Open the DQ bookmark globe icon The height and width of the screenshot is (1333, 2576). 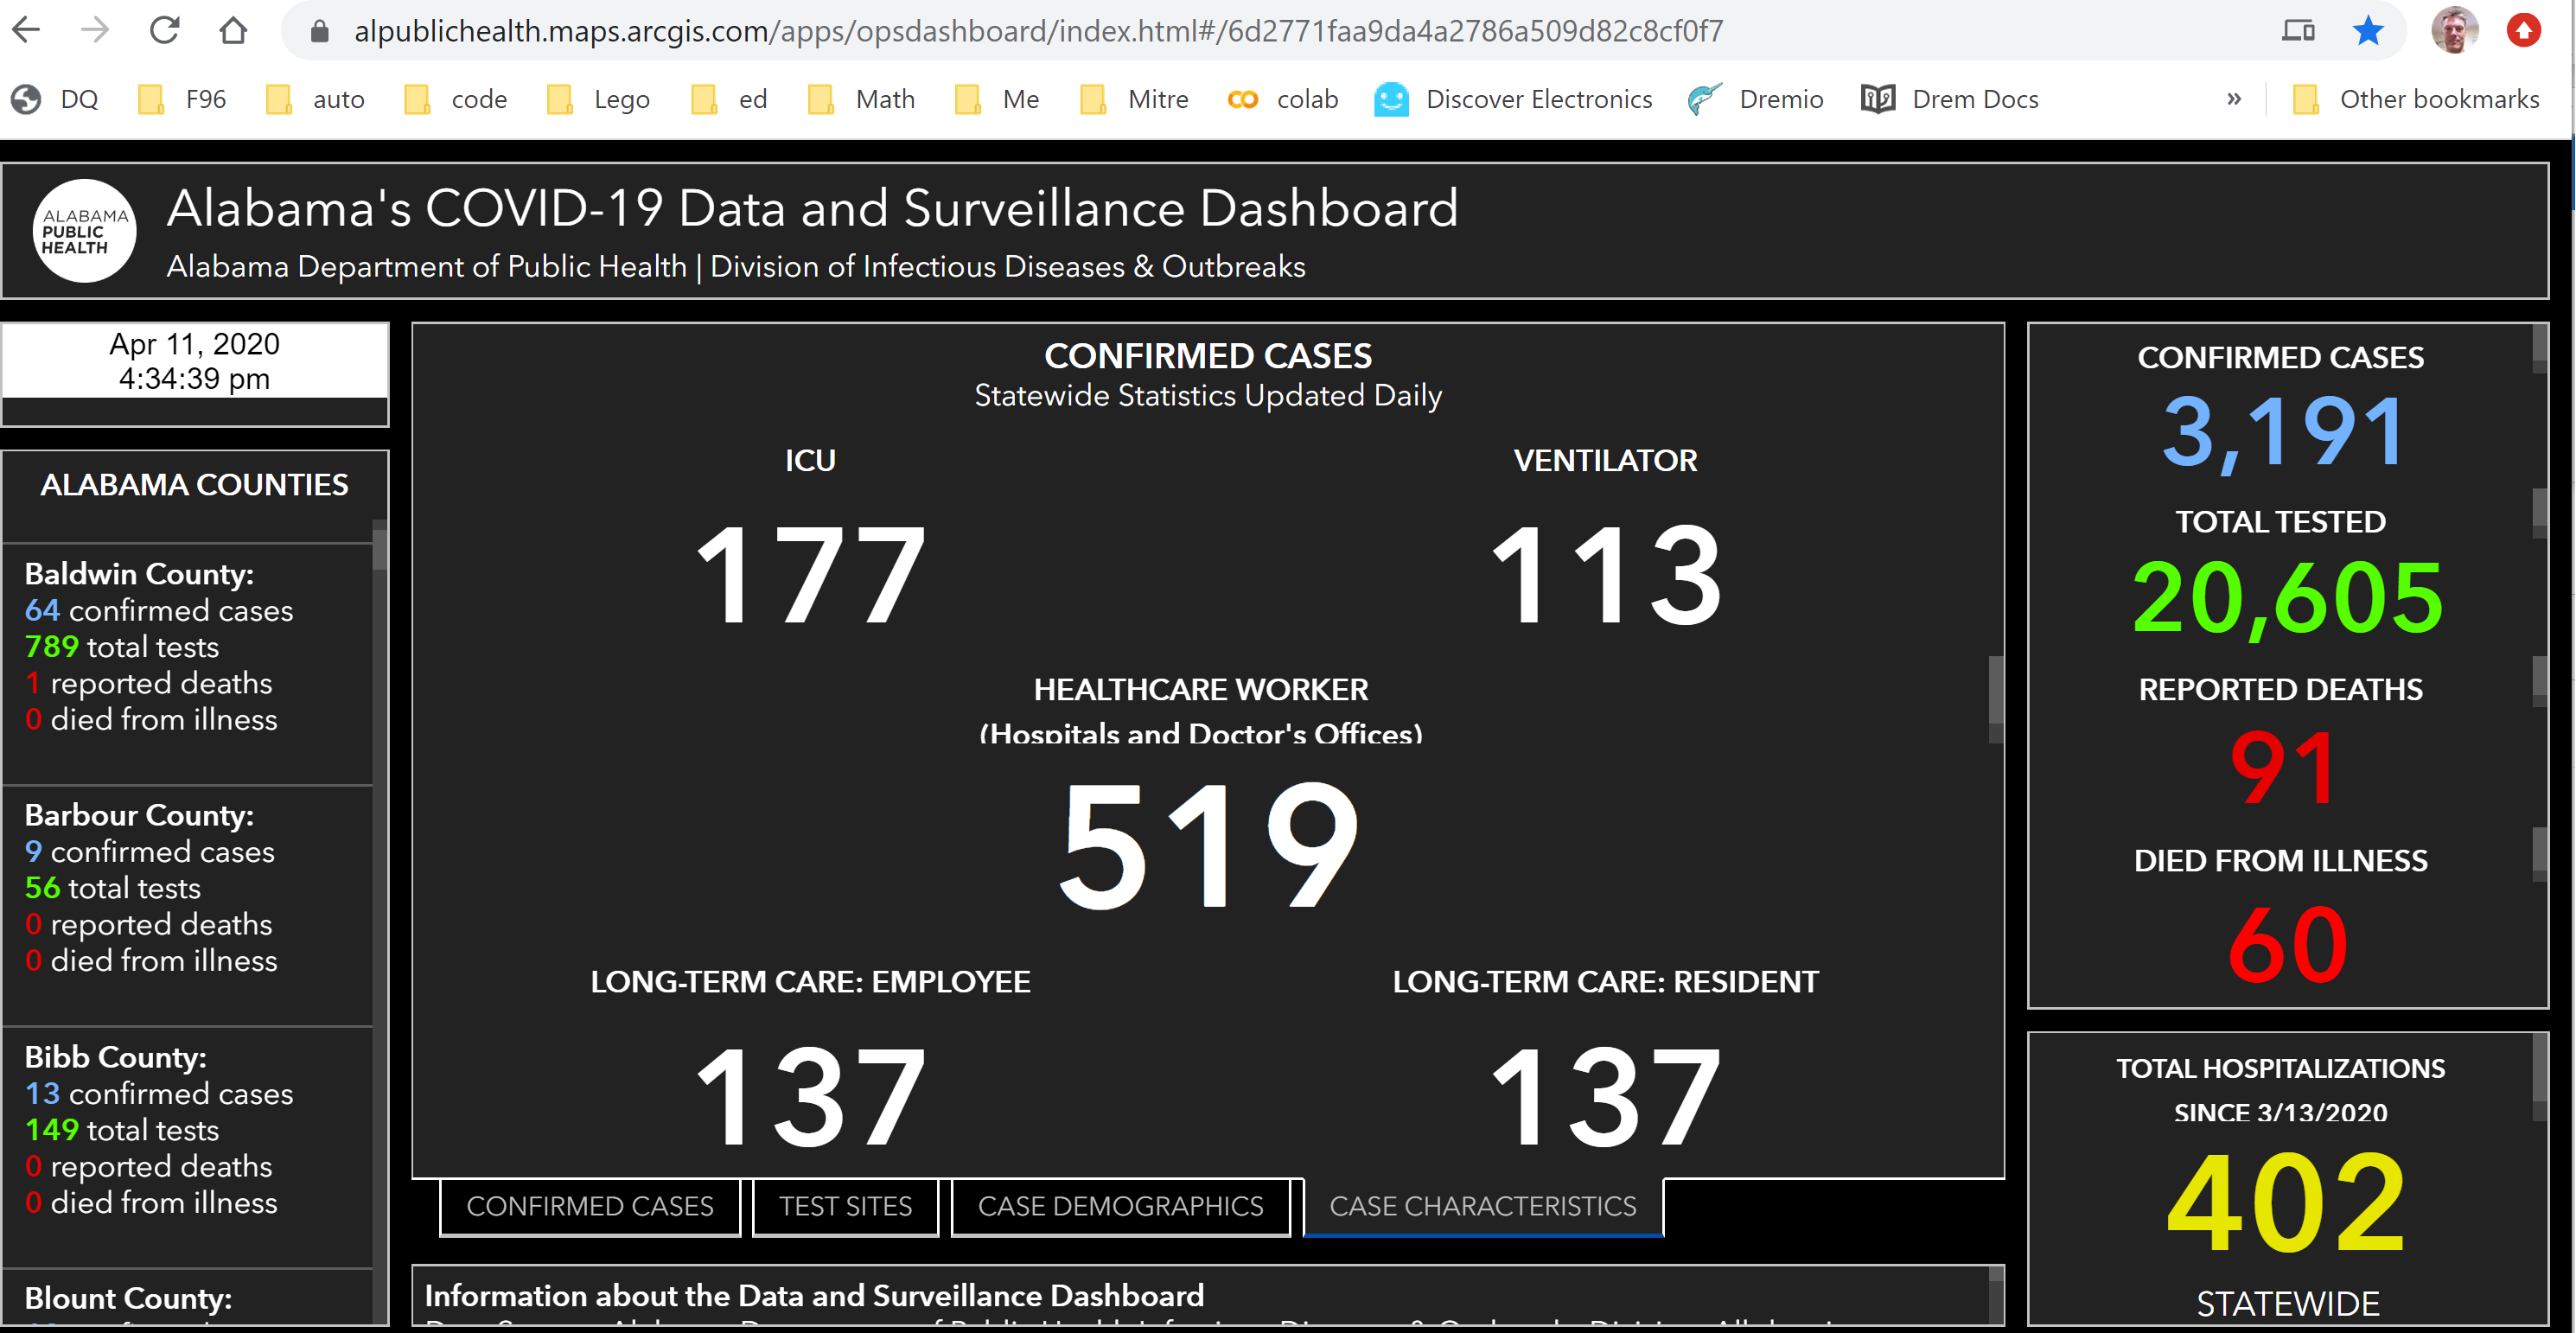pos(26,99)
